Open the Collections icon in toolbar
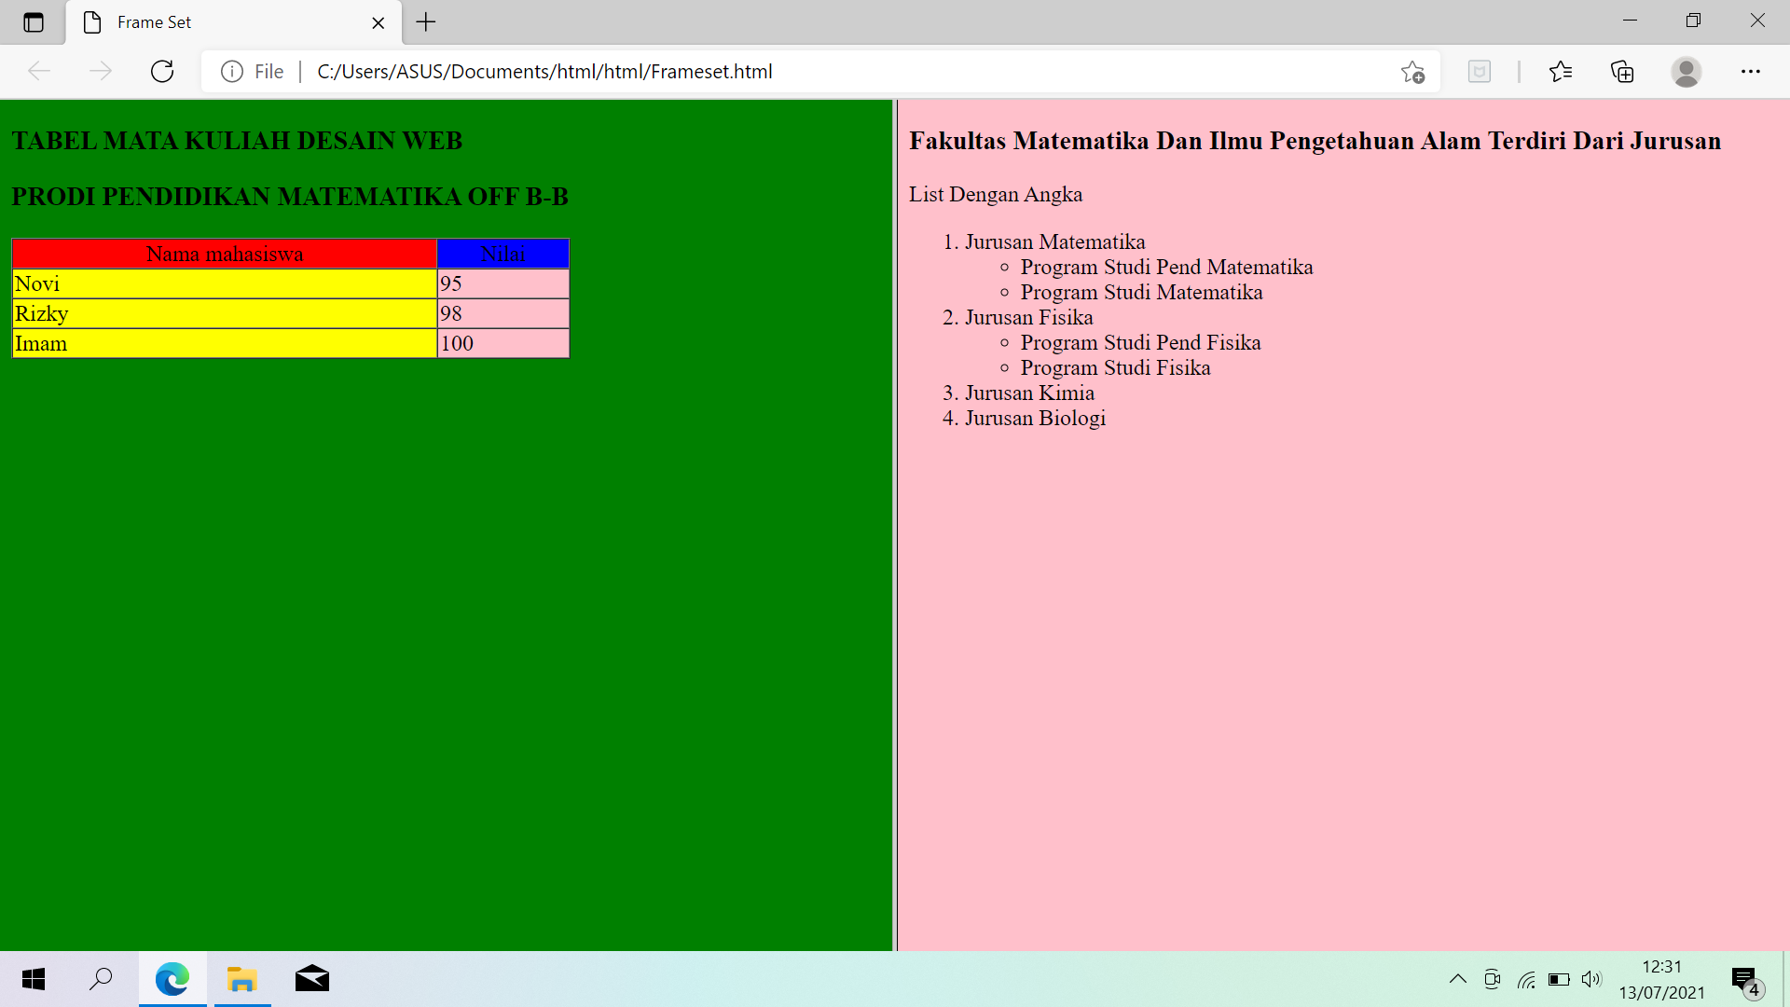This screenshot has height=1007, width=1790. tap(1622, 72)
